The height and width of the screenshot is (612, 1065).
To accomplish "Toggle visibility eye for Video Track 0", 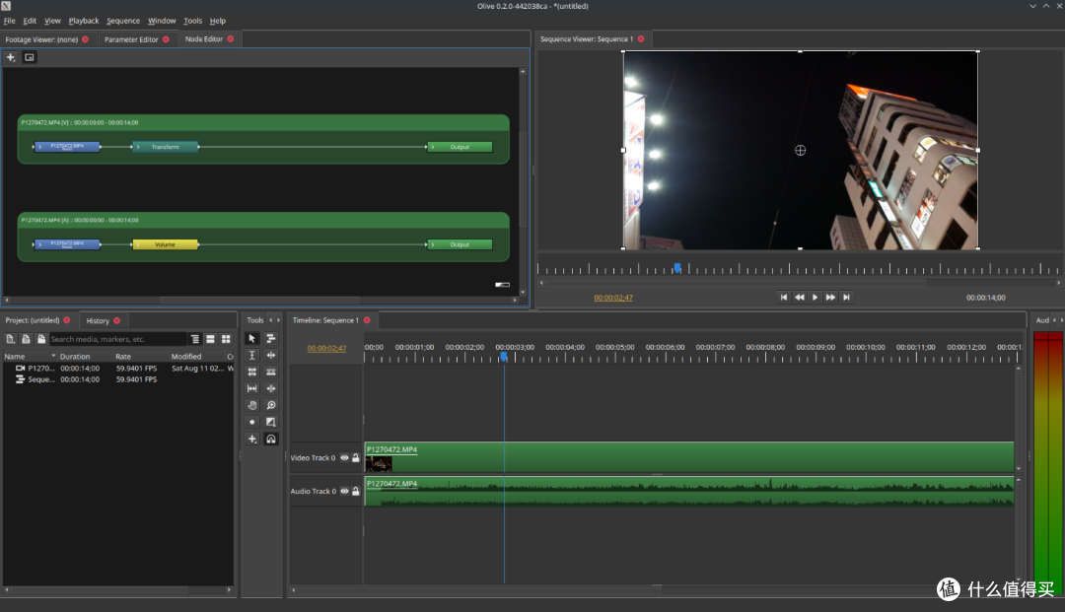I will 344,458.
